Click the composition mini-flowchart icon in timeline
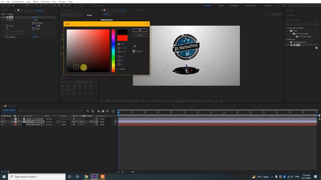 pyautogui.click(x=87, y=111)
